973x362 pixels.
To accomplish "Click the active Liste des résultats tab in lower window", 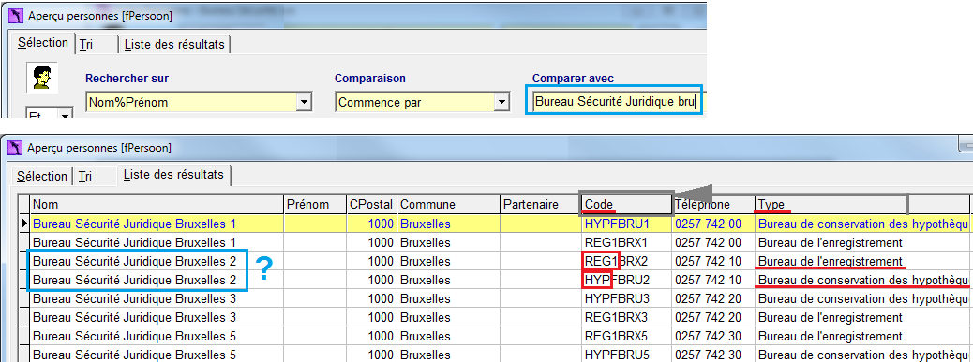I will click(x=173, y=175).
